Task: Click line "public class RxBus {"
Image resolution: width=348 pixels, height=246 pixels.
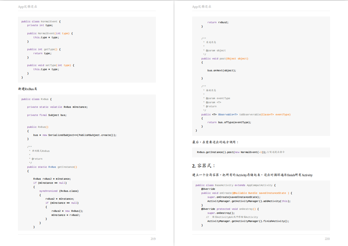Action: point(37,99)
